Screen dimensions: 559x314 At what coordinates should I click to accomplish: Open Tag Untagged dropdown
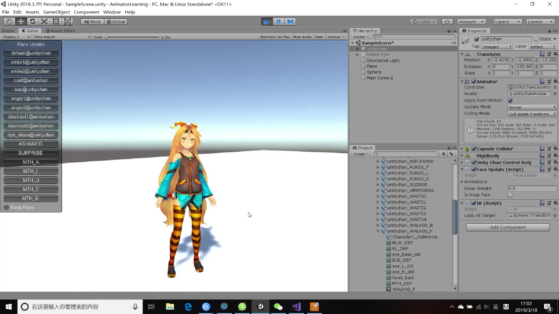coord(497,46)
